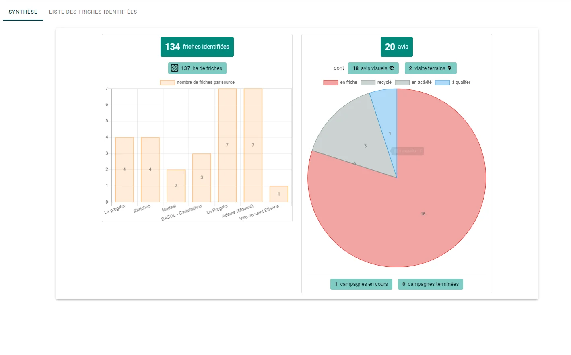Toggle the 'nombre de friches par source' legend

click(197, 83)
